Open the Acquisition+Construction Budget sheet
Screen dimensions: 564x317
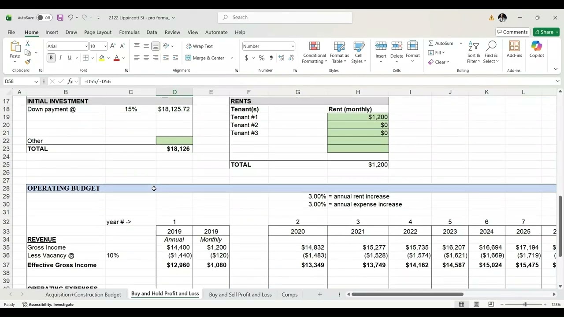tap(83, 295)
